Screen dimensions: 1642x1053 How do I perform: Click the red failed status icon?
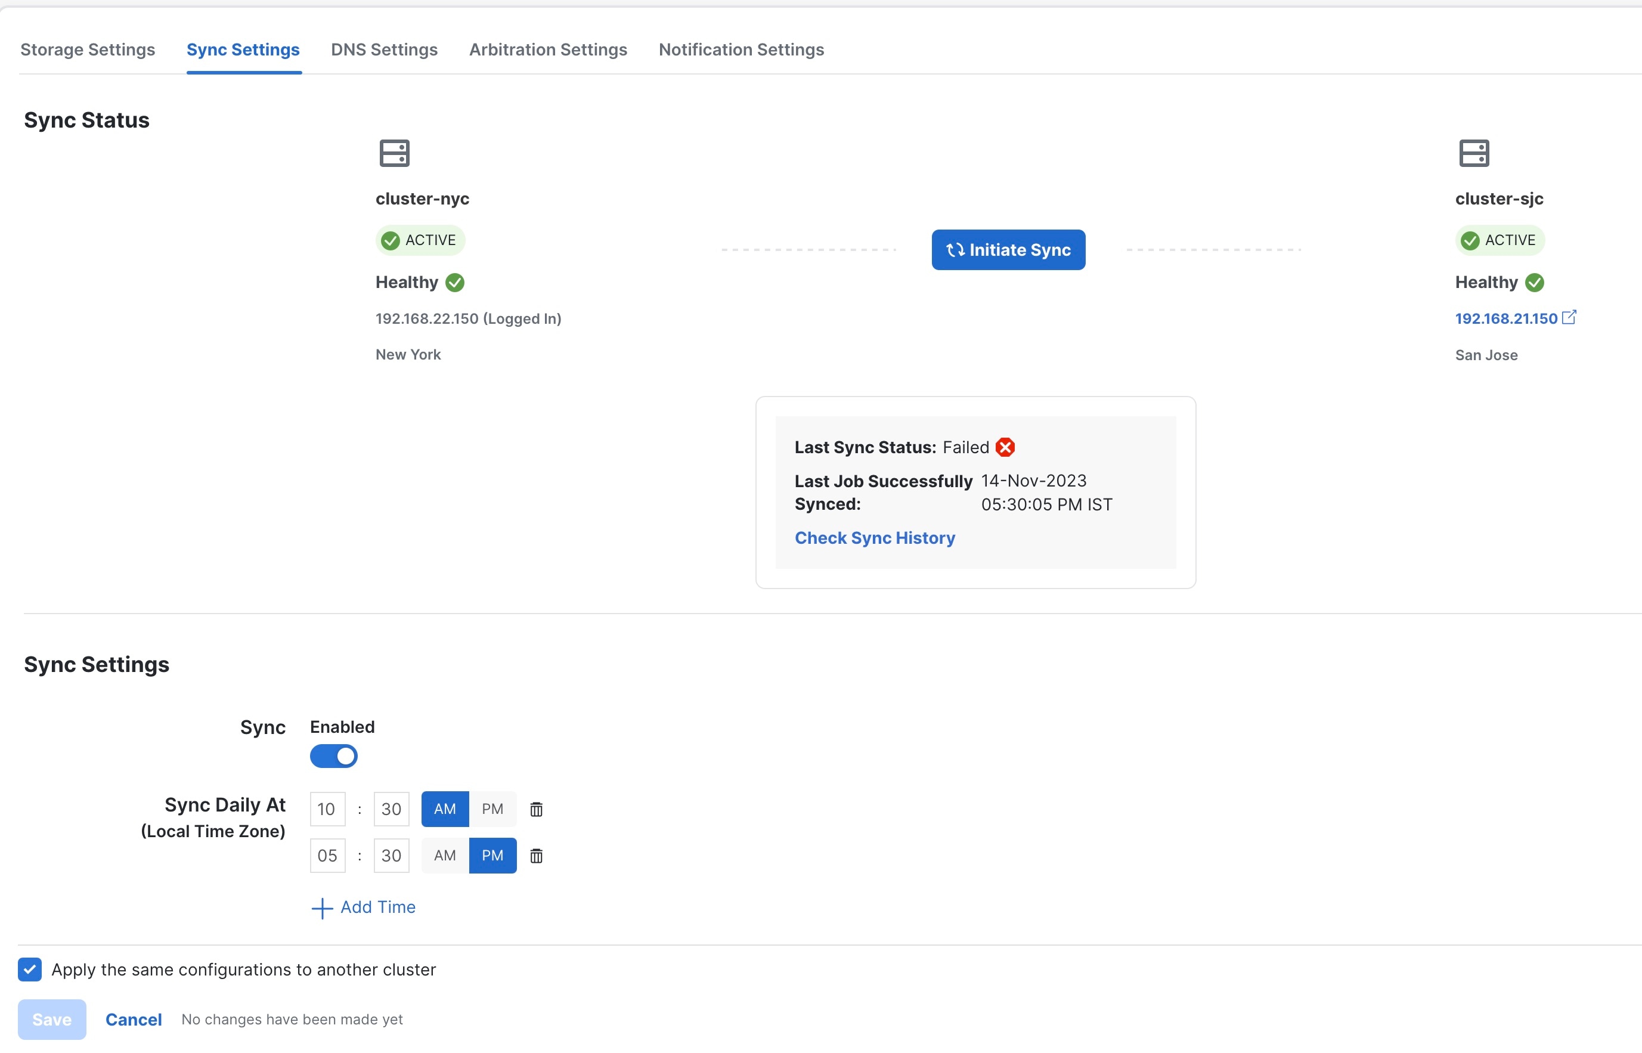[1005, 447]
